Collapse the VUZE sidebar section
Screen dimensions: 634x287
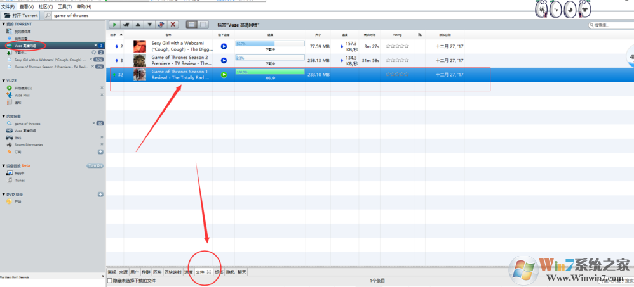(4, 80)
